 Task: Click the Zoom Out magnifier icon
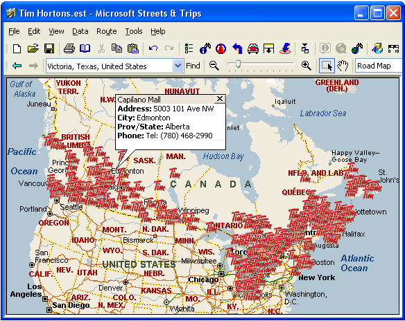click(x=214, y=66)
